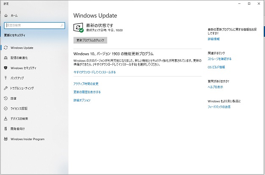Image resolution: width=265 pixels, height=175 pixels.
Task: Open 更新の履歴を表示する link
Action: pyautogui.click(x=87, y=92)
